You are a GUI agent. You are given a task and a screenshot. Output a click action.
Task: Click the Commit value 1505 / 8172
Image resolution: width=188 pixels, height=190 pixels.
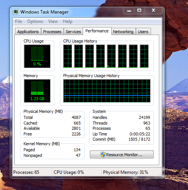pos(139,139)
